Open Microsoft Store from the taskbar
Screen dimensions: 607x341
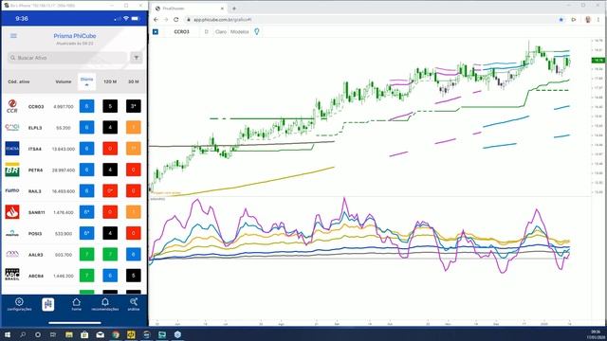[x=84, y=334]
